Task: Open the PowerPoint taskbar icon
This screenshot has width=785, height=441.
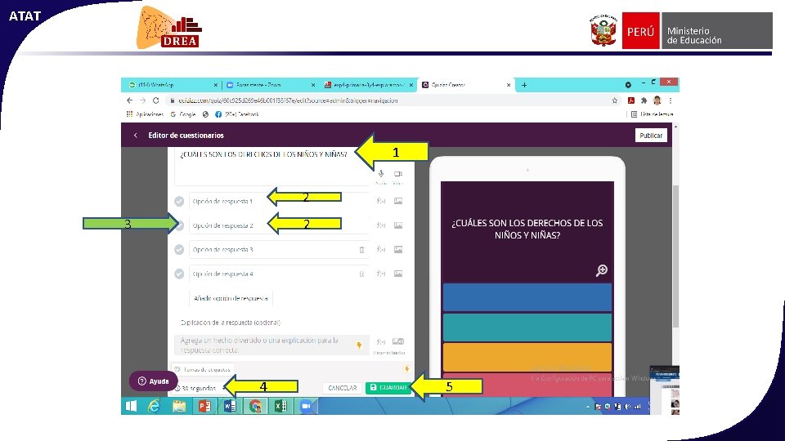Action: pos(204,406)
